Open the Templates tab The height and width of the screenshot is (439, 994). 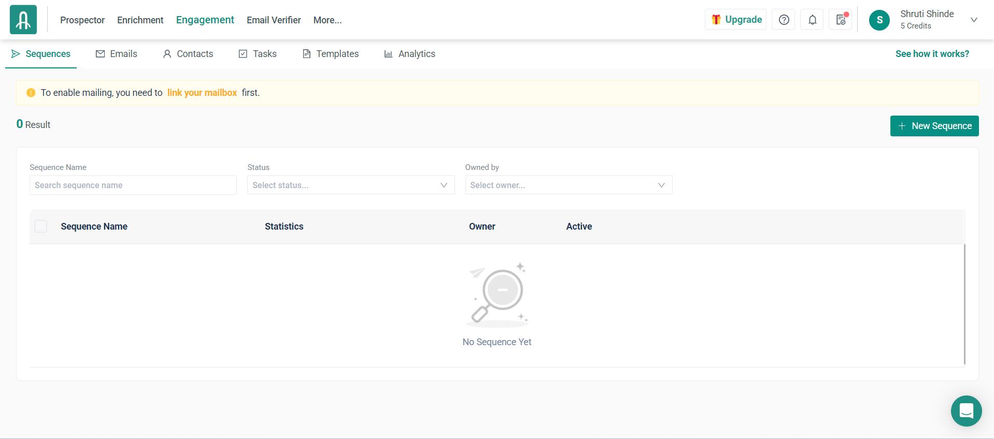click(331, 54)
